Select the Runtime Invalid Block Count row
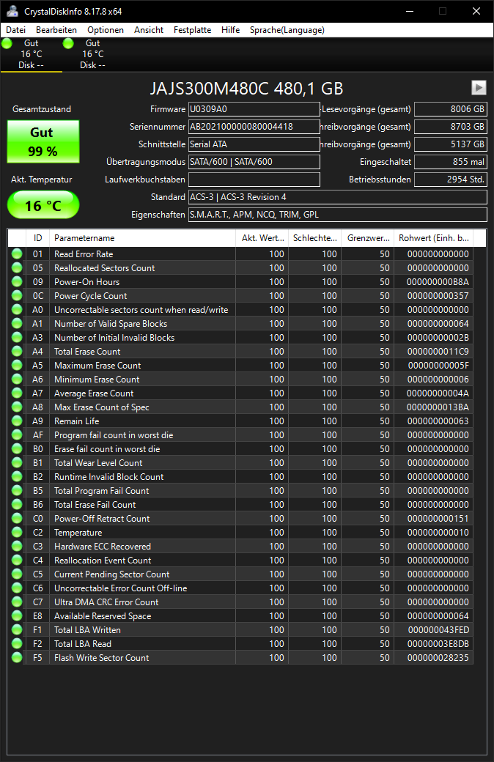The image size is (494, 762). pos(240,477)
